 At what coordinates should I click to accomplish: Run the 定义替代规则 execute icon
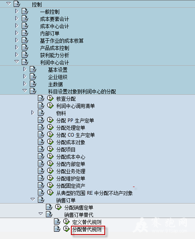coord(66,222)
